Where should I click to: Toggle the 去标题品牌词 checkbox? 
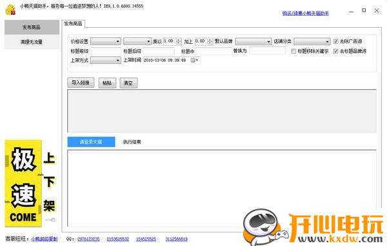pyautogui.click(x=335, y=51)
